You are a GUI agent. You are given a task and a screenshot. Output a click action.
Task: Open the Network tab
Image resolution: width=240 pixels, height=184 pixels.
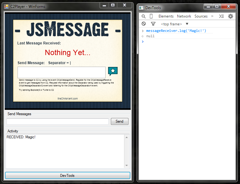coord(184,16)
